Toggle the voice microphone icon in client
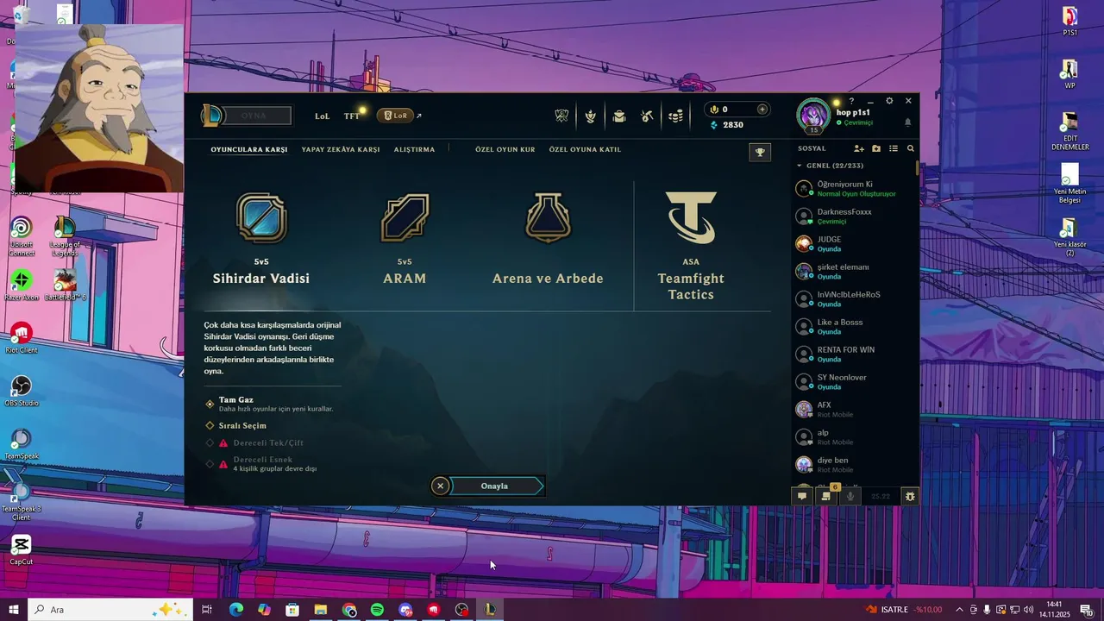The height and width of the screenshot is (621, 1104). coord(850,496)
